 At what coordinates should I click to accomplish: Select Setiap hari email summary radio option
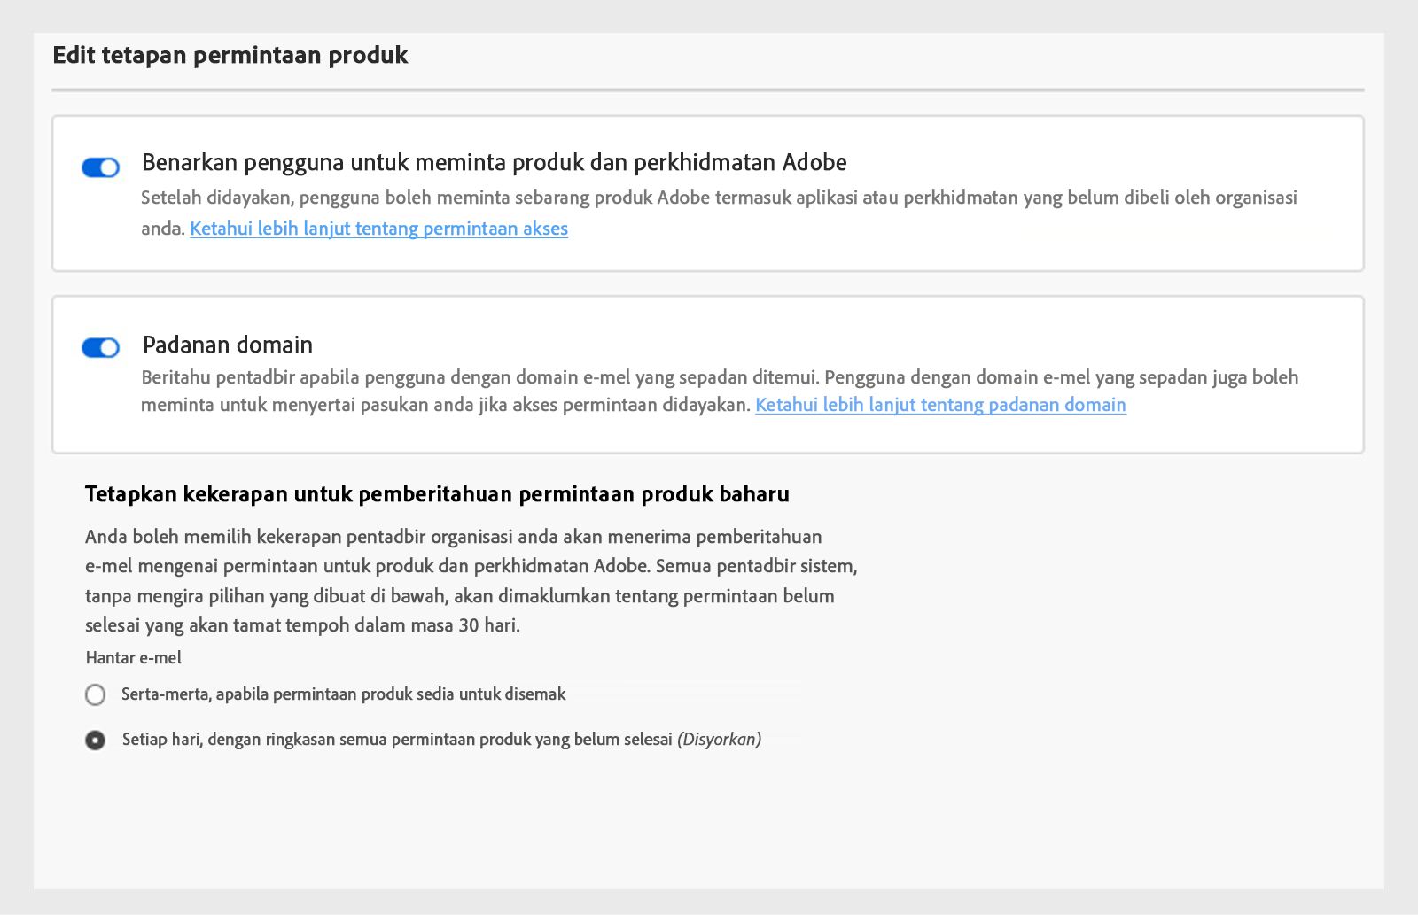point(95,740)
